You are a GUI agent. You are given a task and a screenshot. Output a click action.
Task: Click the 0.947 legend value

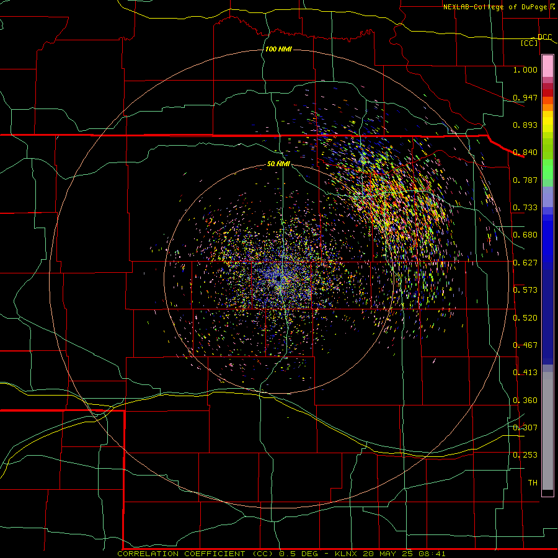(525, 97)
